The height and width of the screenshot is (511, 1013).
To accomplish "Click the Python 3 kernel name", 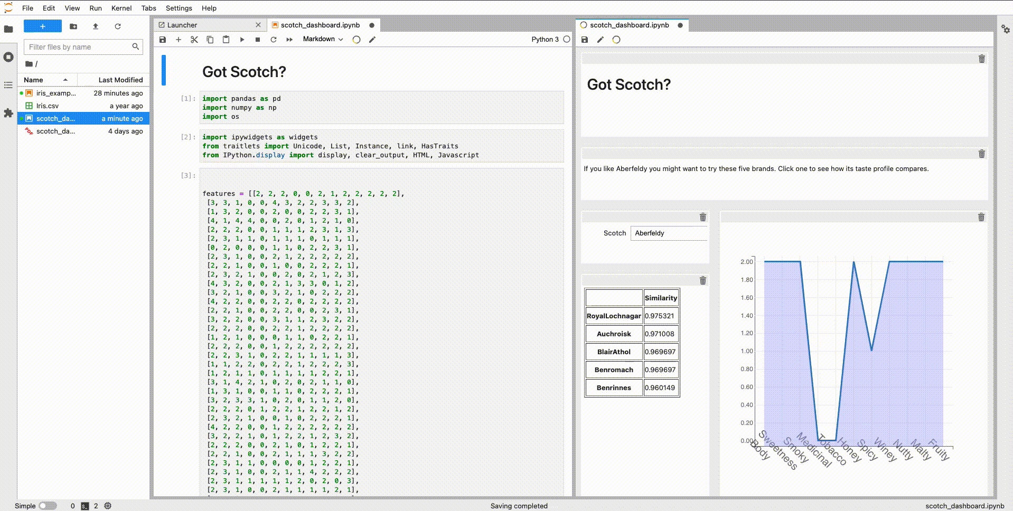I will pyautogui.click(x=545, y=39).
